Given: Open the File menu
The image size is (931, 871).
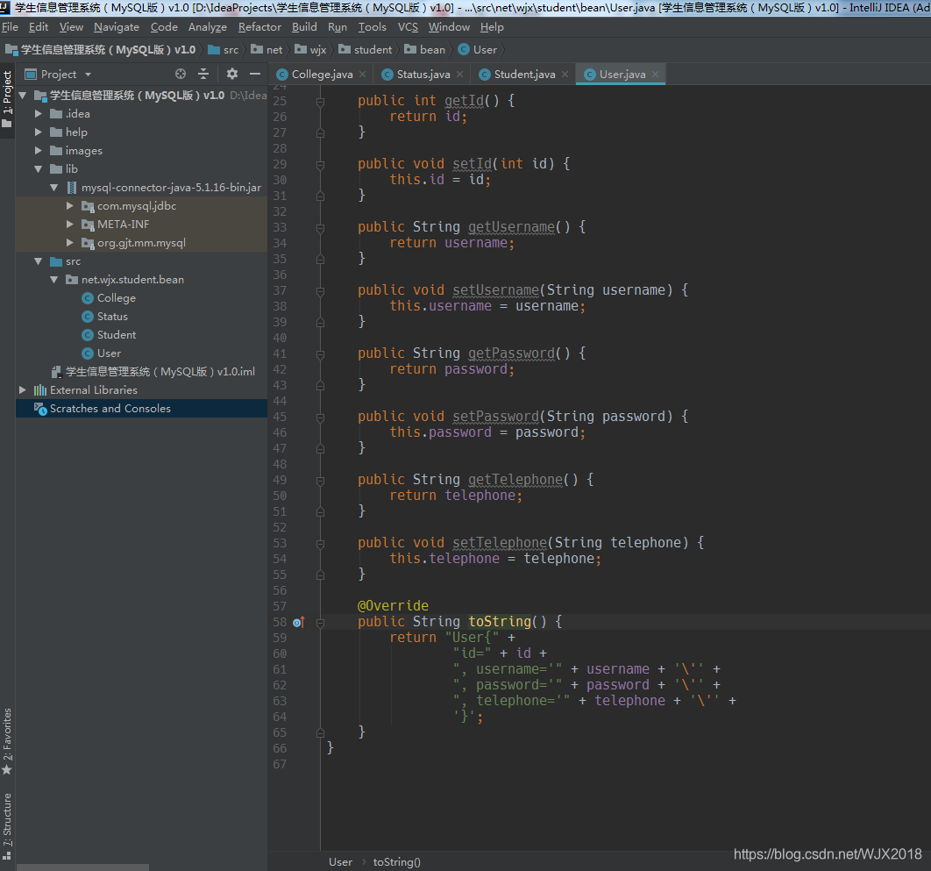Looking at the screenshot, I should pyautogui.click(x=11, y=27).
